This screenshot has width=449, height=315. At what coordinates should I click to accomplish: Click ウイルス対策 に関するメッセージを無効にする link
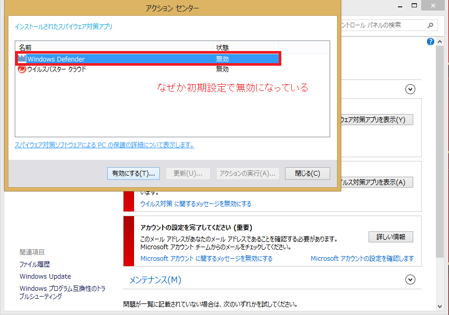(x=196, y=204)
